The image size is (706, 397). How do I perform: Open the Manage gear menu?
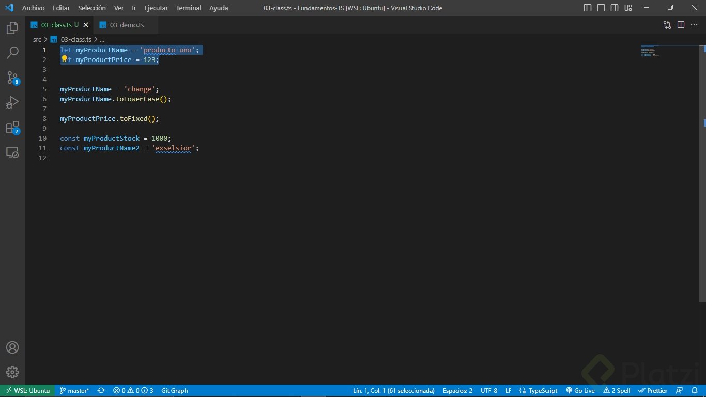pyautogui.click(x=12, y=372)
